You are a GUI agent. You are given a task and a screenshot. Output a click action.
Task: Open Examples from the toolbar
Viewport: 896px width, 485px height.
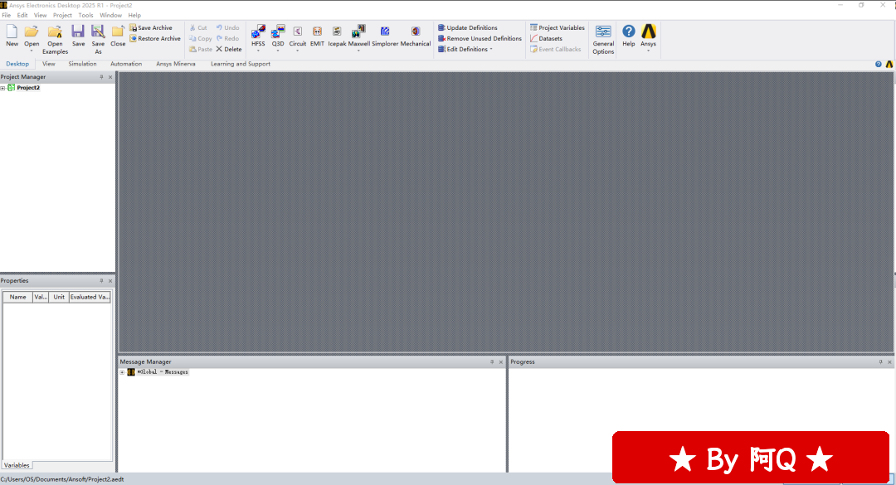click(x=55, y=40)
